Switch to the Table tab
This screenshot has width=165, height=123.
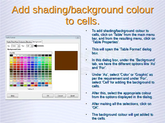(9, 42)
